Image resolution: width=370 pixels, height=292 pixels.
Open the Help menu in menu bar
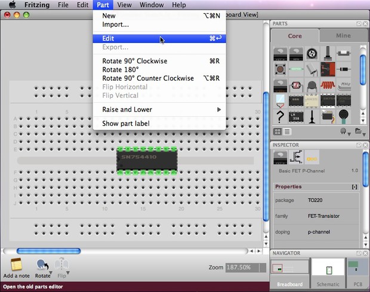point(178,5)
